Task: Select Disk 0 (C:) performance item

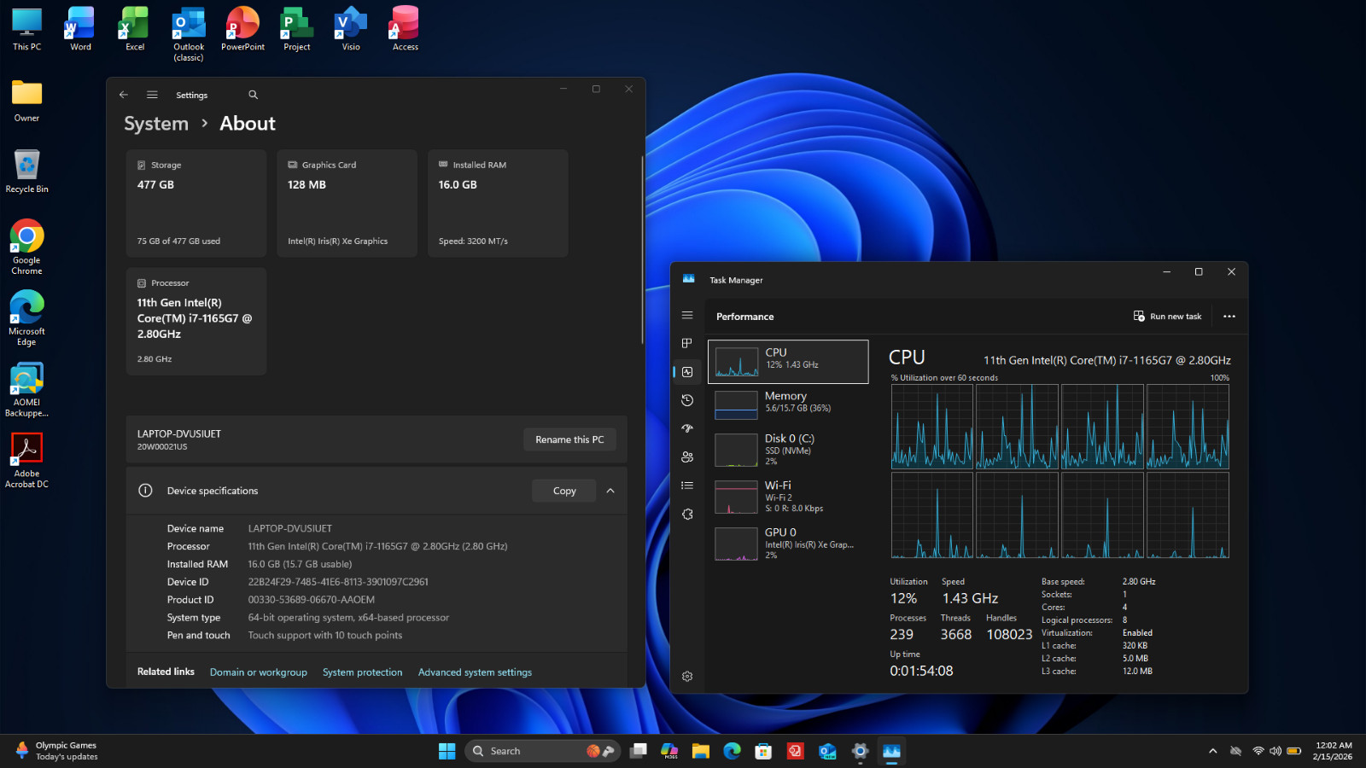Action: click(x=788, y=450)
